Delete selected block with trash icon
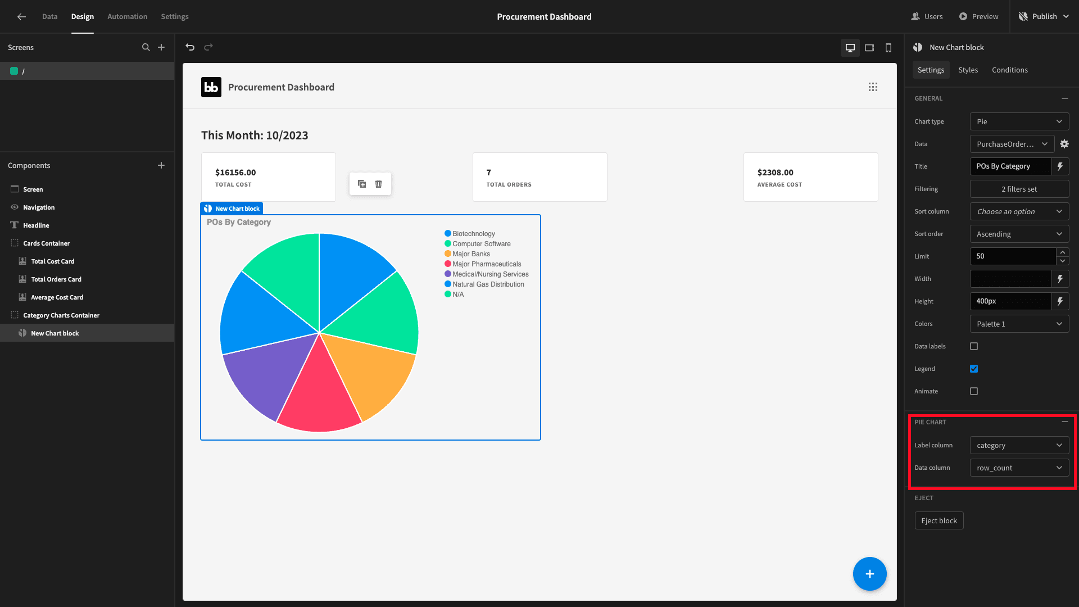 pos(379,184)
